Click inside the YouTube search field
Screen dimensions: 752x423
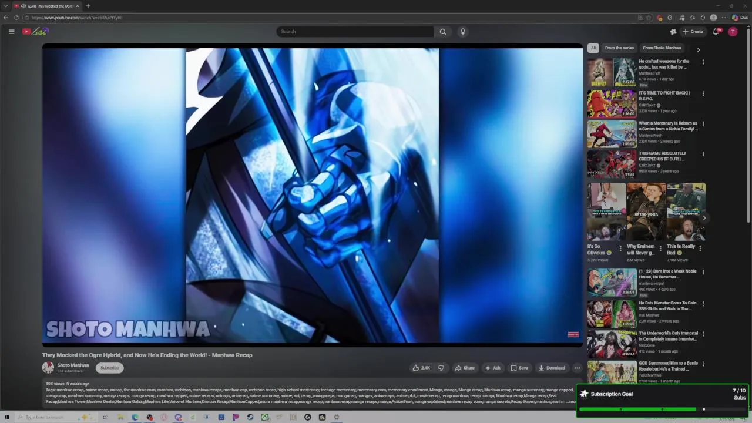(355, 32)
